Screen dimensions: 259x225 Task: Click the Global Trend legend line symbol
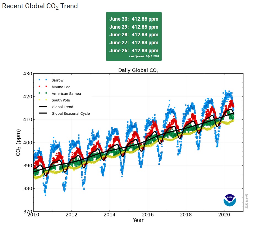point(45,107)
